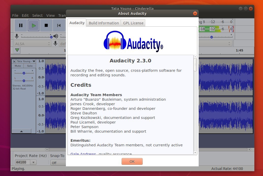Click the 'Playing.' status bar text

pyautogui.click(x=18, y=169)
